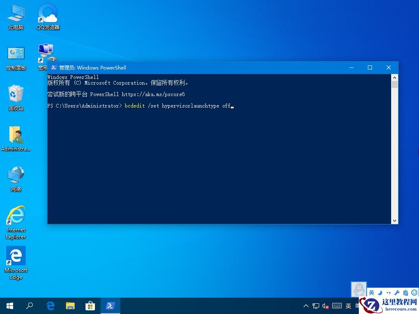Expand hidden tray icons with the chevron

306,306
